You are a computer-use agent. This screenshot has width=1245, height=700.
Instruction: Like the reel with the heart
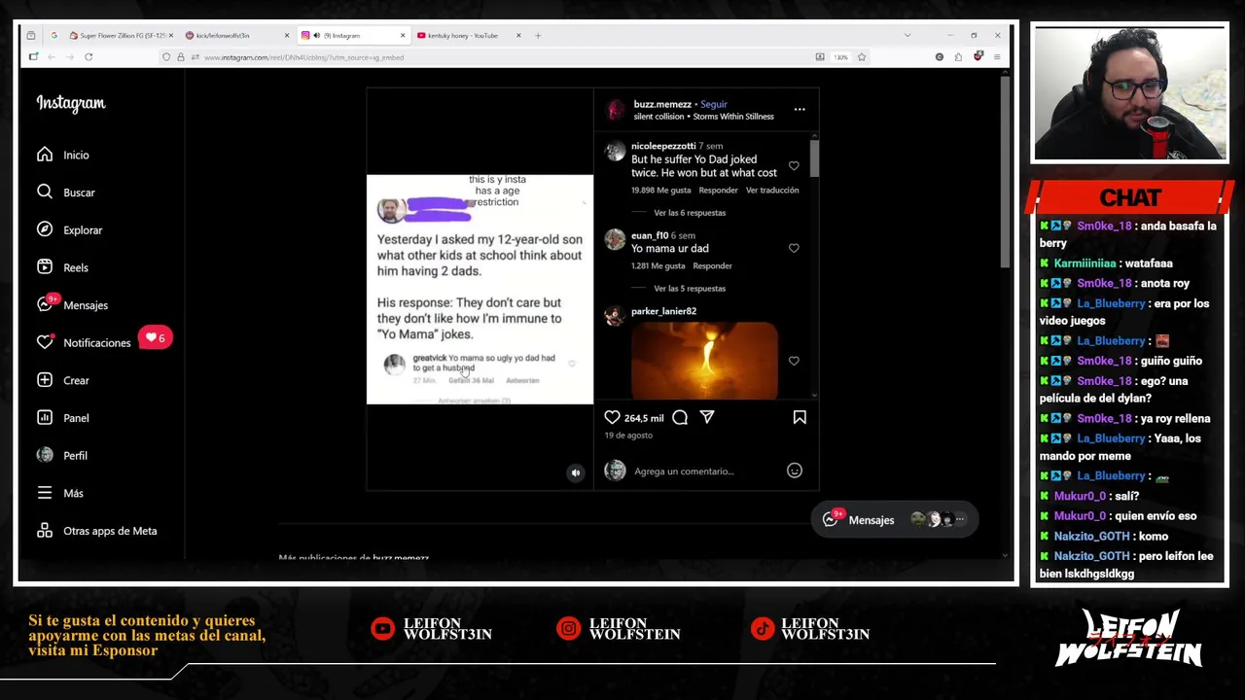click(612, 417)
